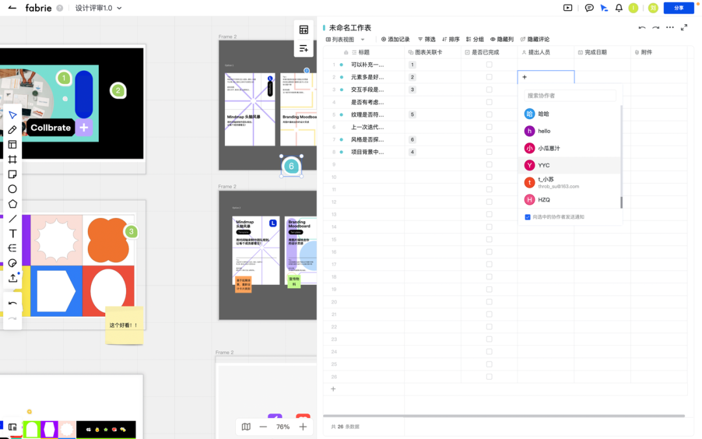The width and height of the screenshot is (702, 439).
Task: Expand worksheet to fullscreen
Action: click(684, 28)
